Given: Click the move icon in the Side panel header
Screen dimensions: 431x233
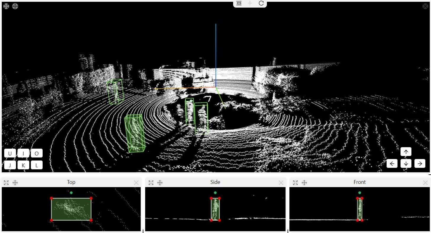Looking at the screenshot, I should (160, 183).
